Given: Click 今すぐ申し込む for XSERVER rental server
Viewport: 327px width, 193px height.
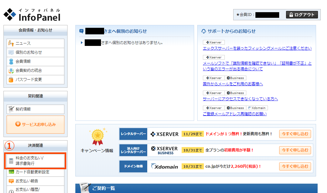Looking at the screenshot, I should point(295,134).
